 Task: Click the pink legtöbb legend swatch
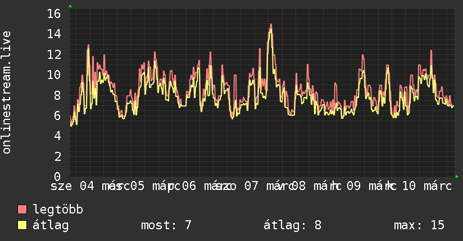point(22,209)
